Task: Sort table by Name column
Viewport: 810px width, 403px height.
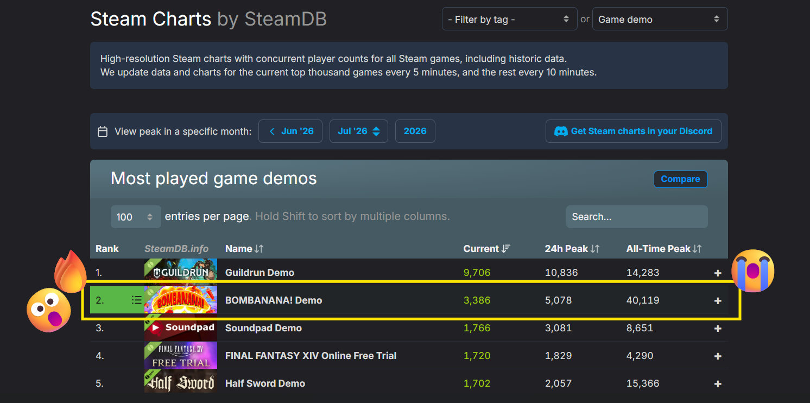Action: (x=244, y=249)
